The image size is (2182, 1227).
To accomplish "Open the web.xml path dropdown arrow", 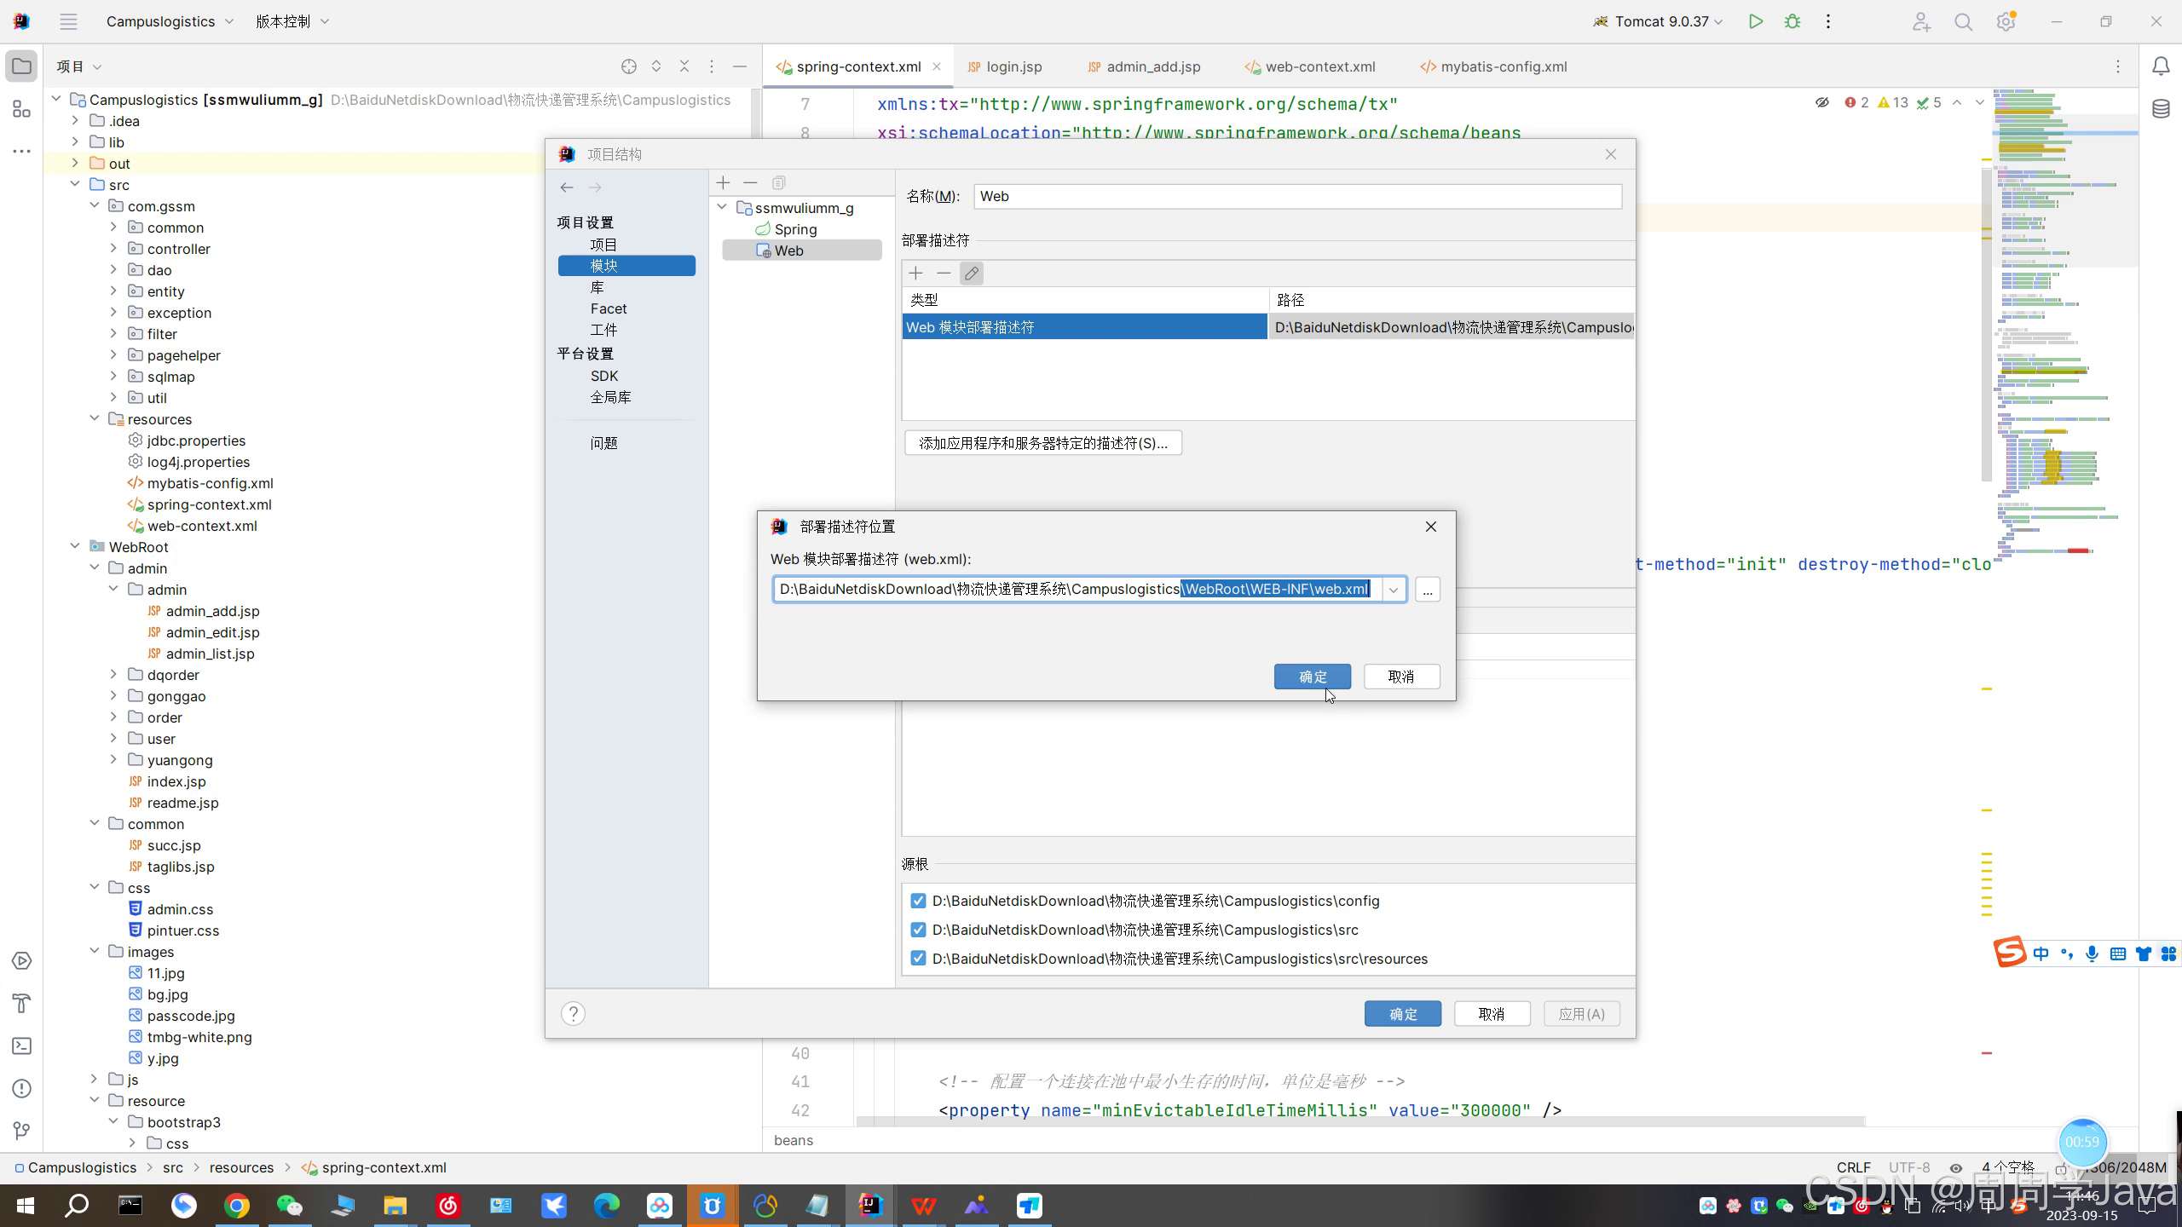I will (x=1394, y=590).
